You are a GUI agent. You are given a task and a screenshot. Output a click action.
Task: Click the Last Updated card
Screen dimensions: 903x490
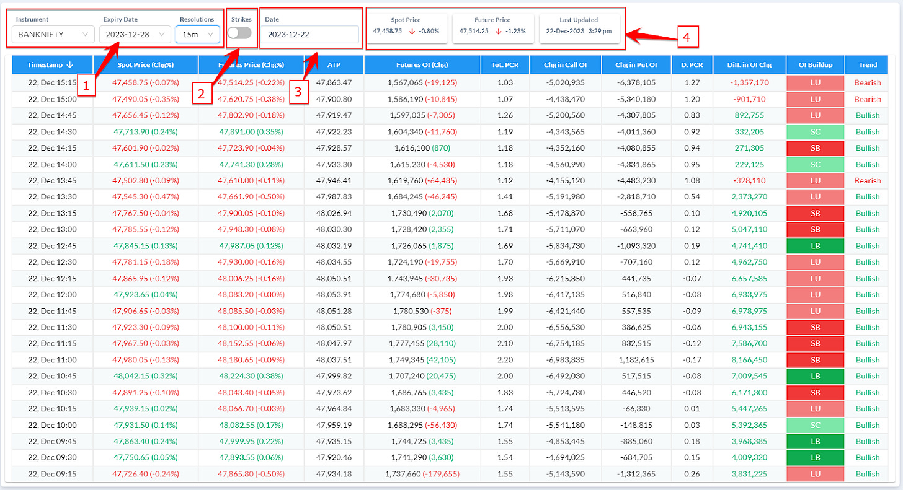point(579,28)
